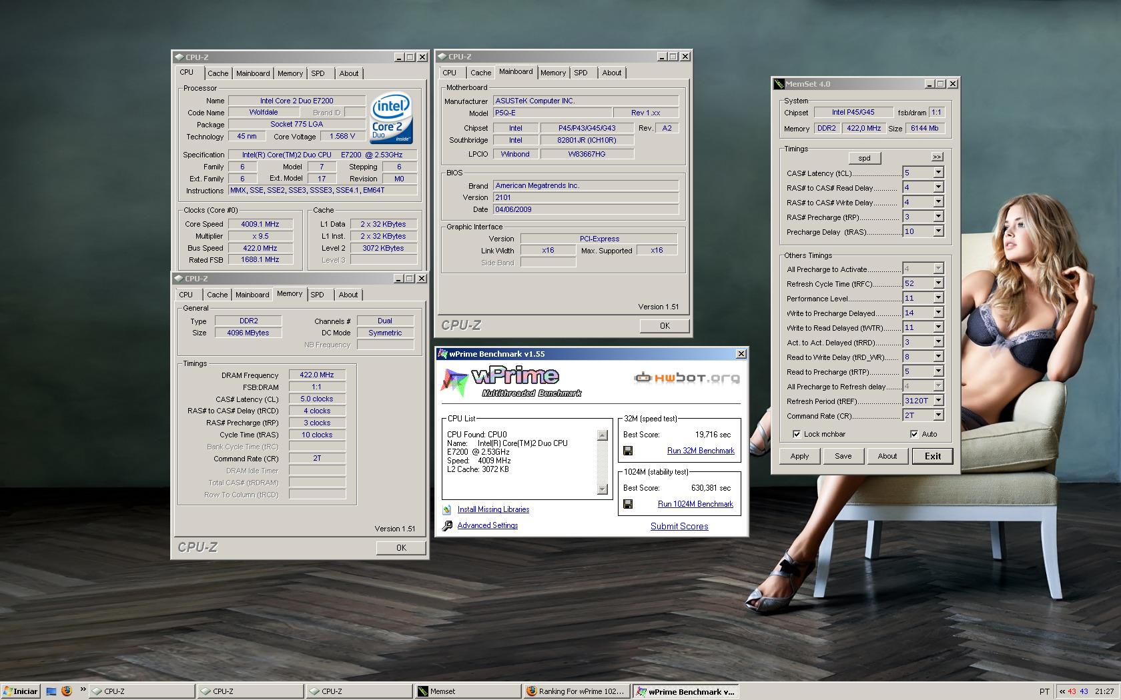
Task: Click the Intel Core 2 Duo logo
Action: [x=391, y=118]
